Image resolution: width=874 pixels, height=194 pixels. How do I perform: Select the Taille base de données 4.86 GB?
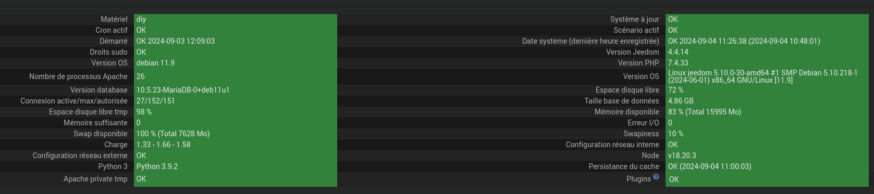pos(767,101)
